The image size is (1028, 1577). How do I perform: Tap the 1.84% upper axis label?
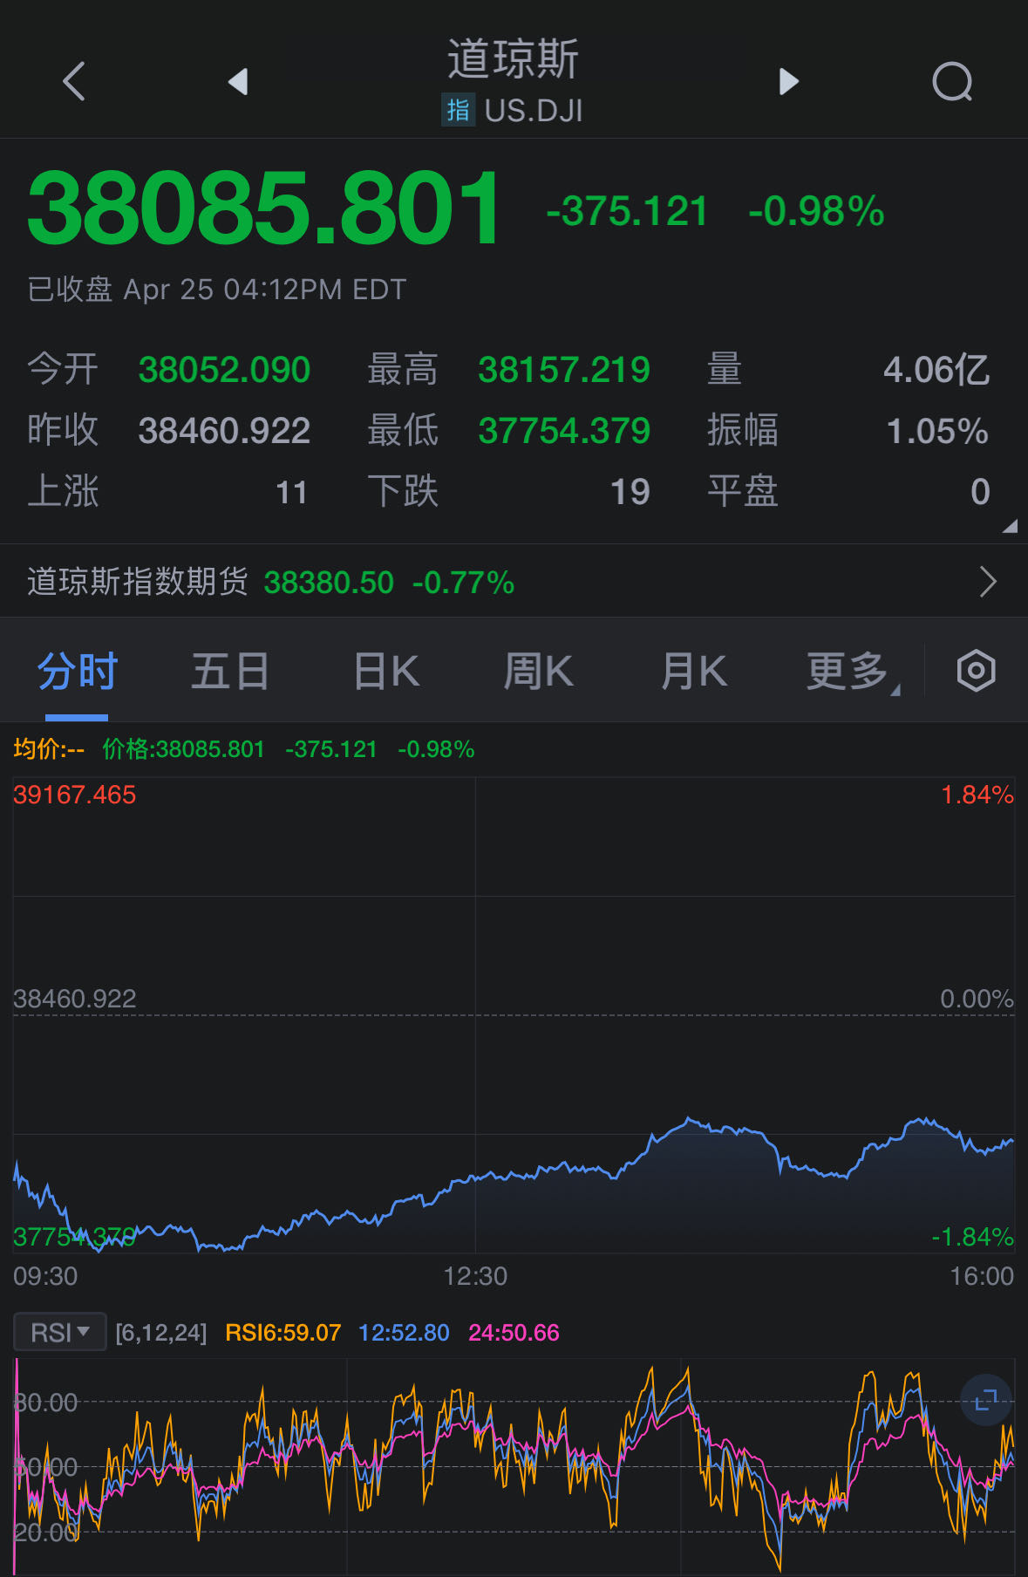[x=977, y=795]
